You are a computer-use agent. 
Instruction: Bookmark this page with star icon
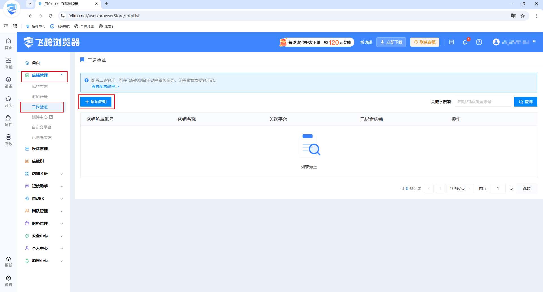pos(523,16)
